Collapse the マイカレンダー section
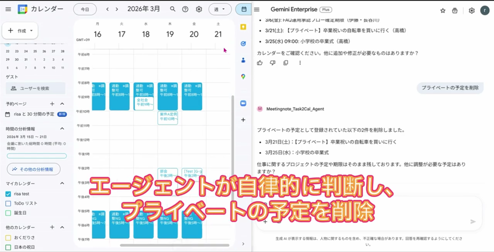The height and width of the screenshot is (252, 494). 62,183
